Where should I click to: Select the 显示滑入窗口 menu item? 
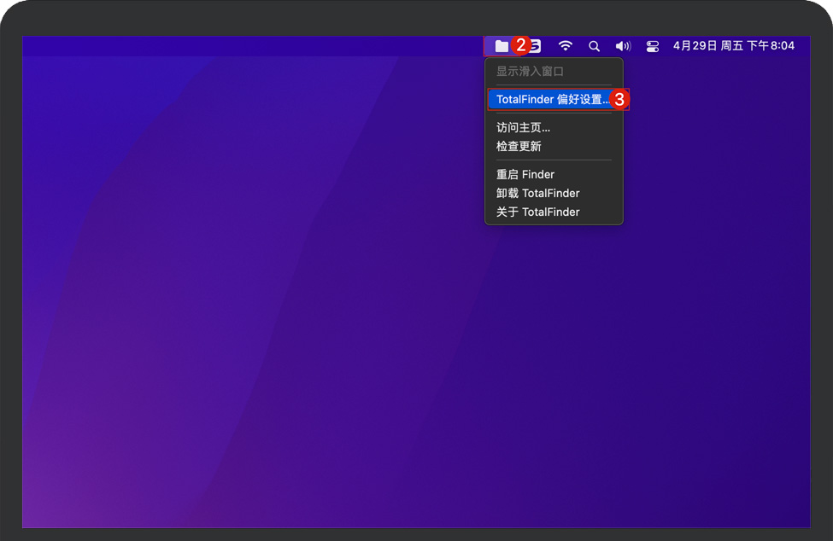pyautogui.click(x=530, y=72)
